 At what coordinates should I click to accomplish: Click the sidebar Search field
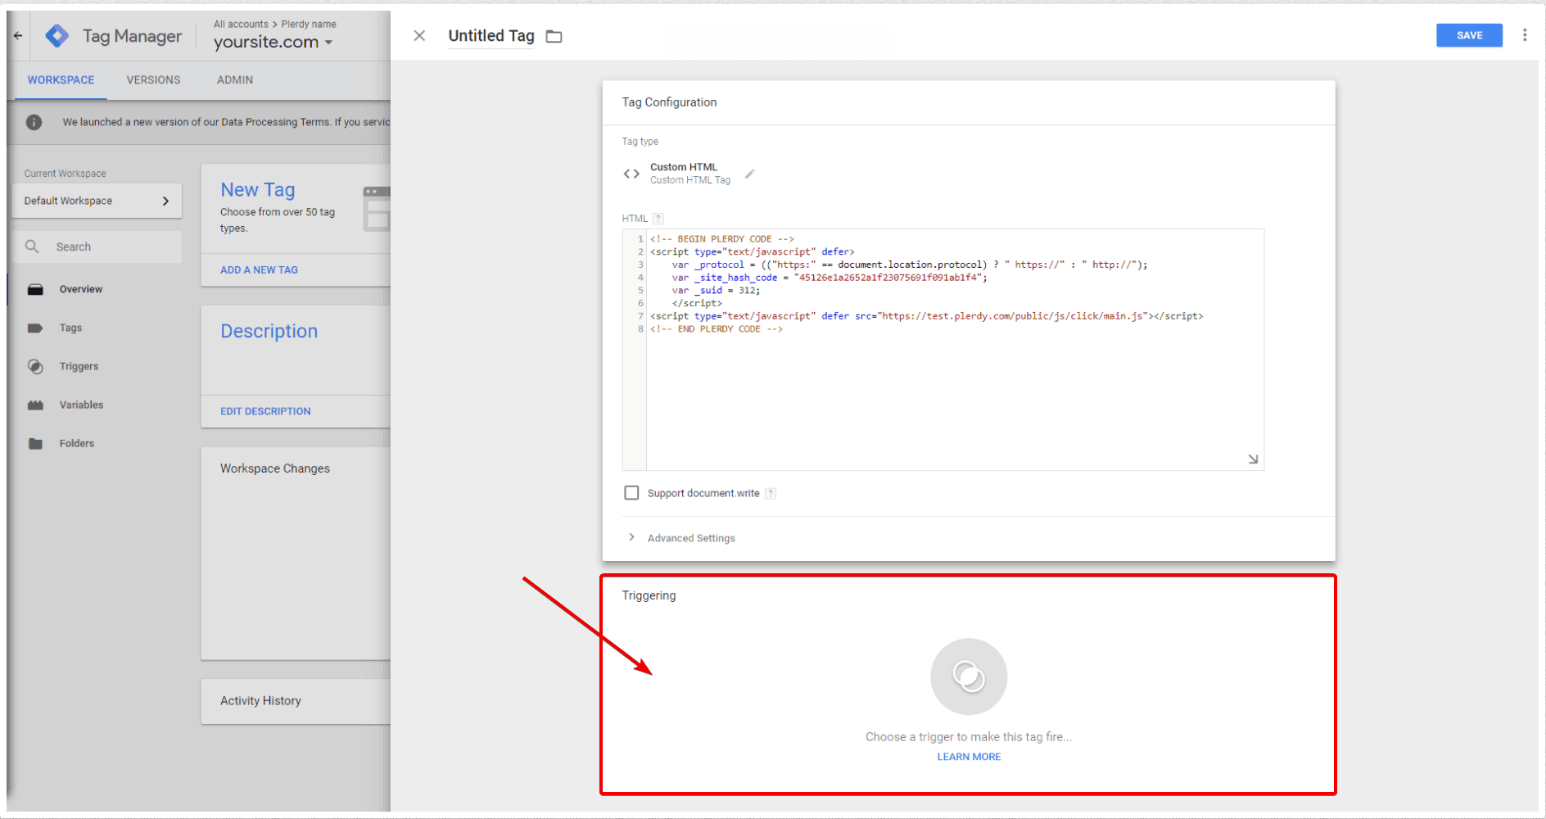tap(97, 247)
